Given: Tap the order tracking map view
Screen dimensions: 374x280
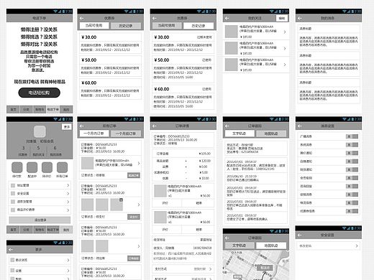Looking at the screenshot, I should [x=256, y=265].
